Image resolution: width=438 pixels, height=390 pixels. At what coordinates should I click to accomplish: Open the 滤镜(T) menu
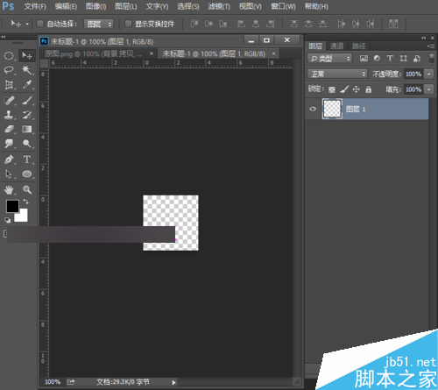[219, 6]
